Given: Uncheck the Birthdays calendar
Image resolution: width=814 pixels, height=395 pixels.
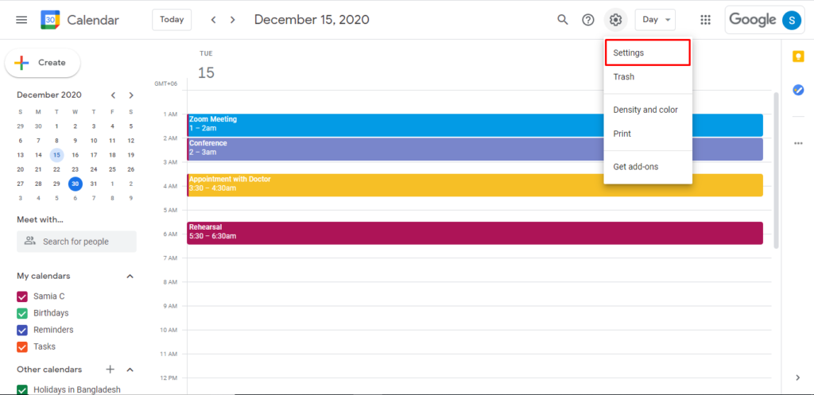Looking at the screenshot, I should tap(21, 313).
